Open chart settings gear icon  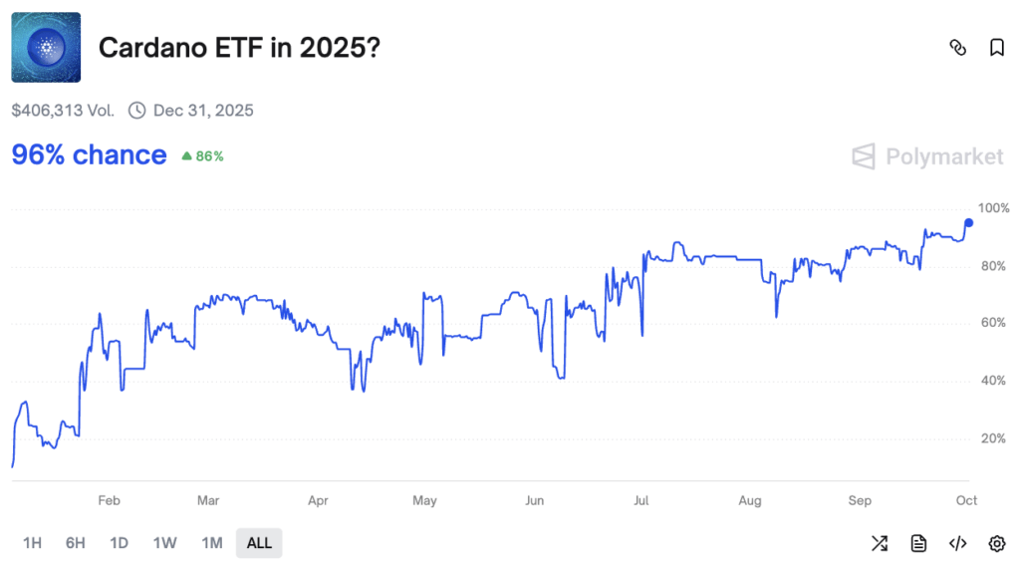996,543
